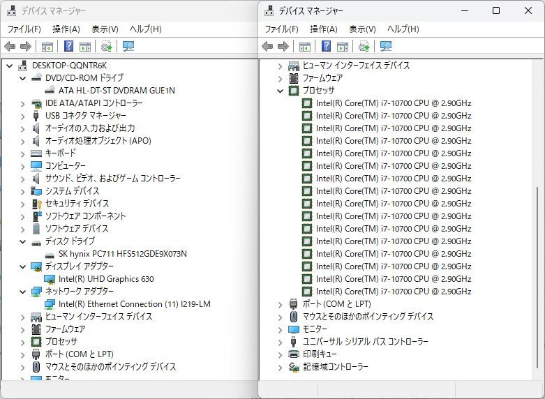Select ヒューマン インターフェイス デバイス in left window
Screen dimensions: 545x399
(98, 317)
